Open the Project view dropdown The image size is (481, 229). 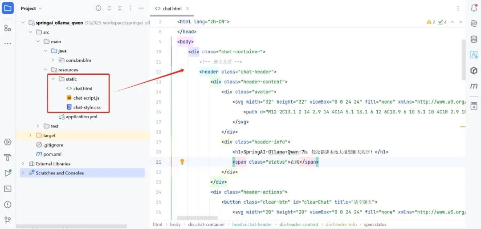click(32, 8)
